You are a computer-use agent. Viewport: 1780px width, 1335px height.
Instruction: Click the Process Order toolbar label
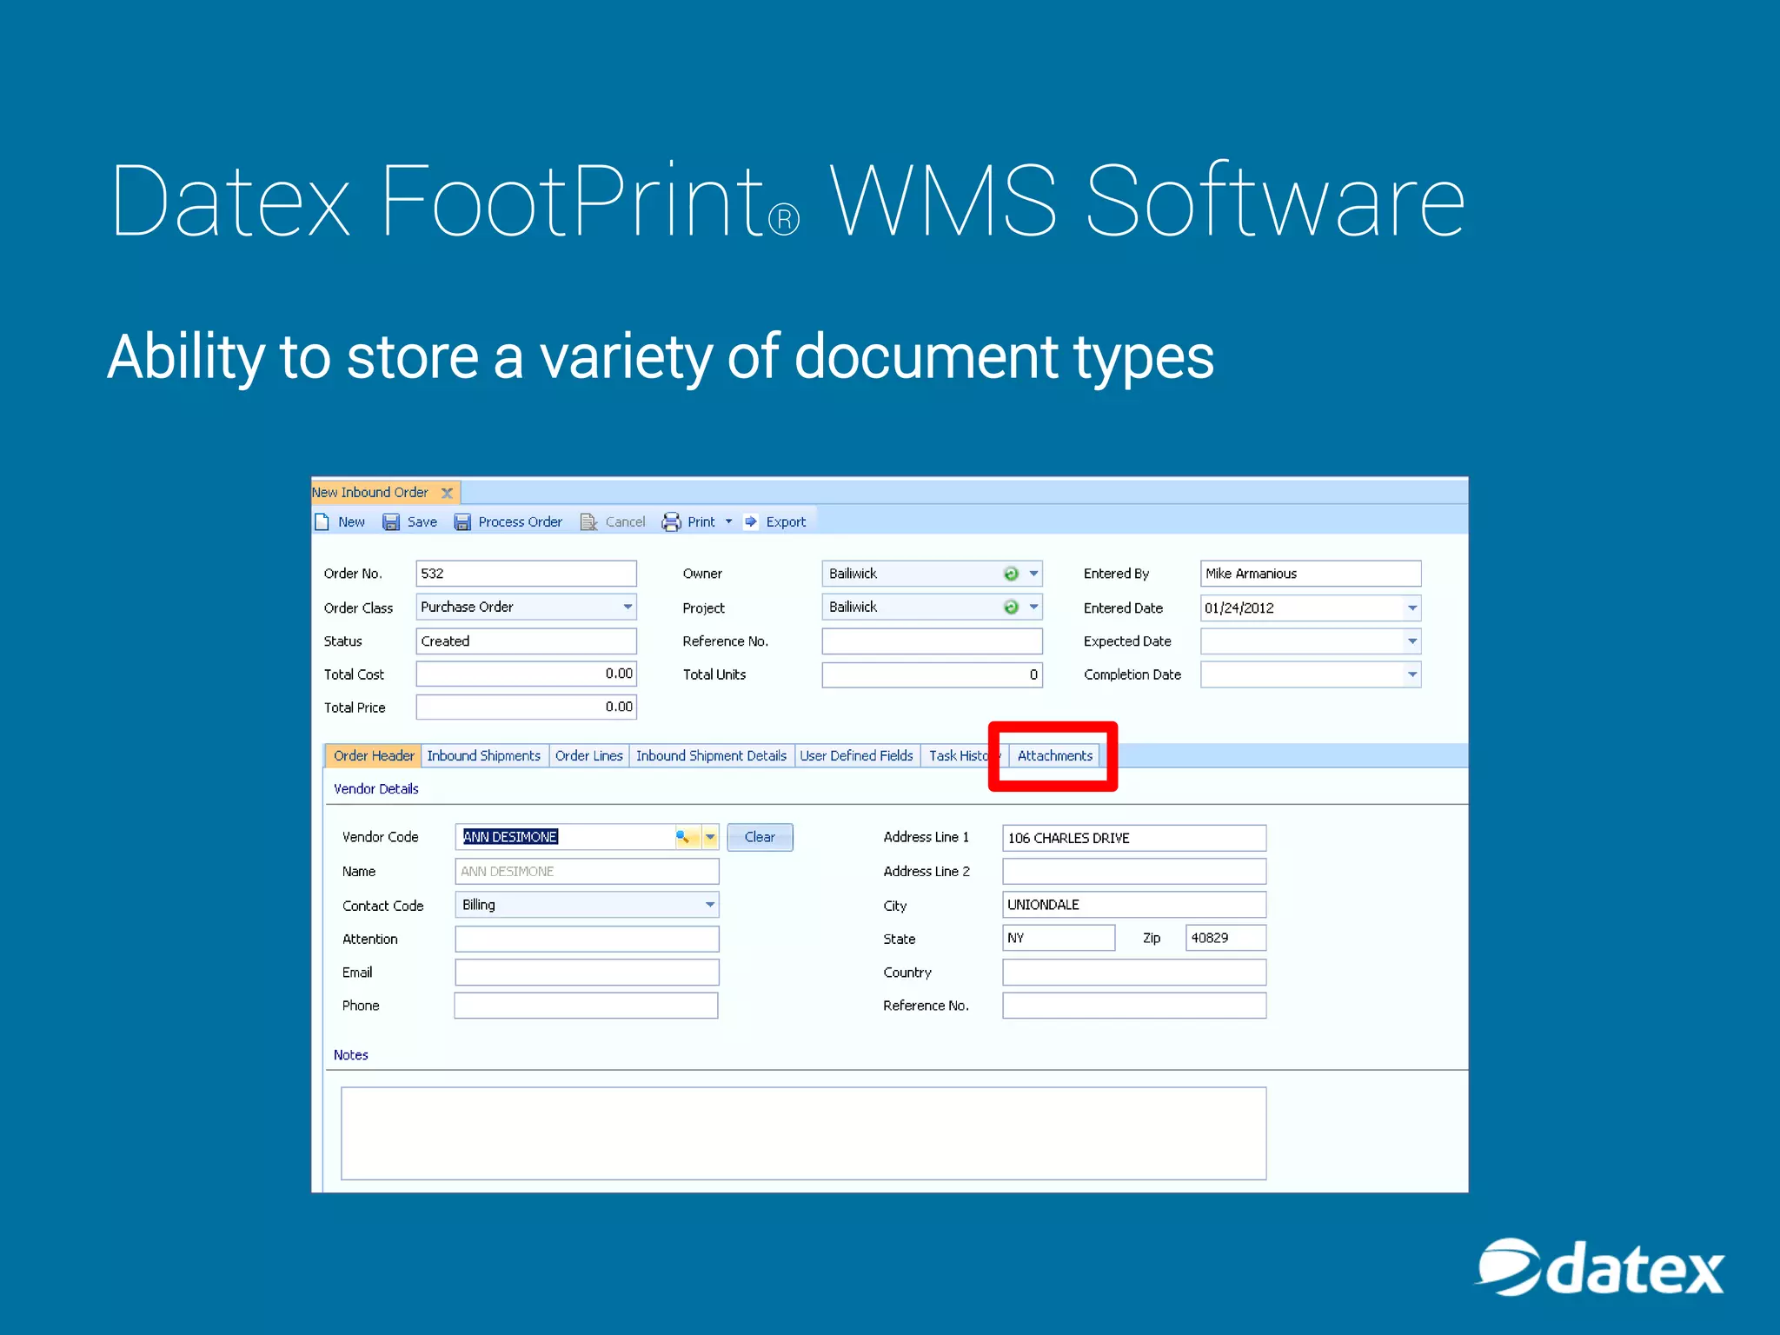[520, 522]
